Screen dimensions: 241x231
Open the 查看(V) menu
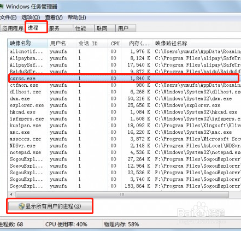point(54,17)
